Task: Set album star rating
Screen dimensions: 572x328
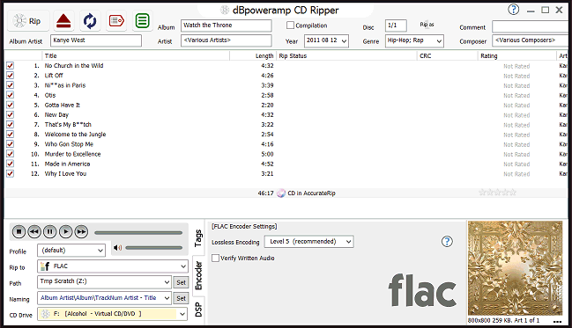Action: pos(497,193)
